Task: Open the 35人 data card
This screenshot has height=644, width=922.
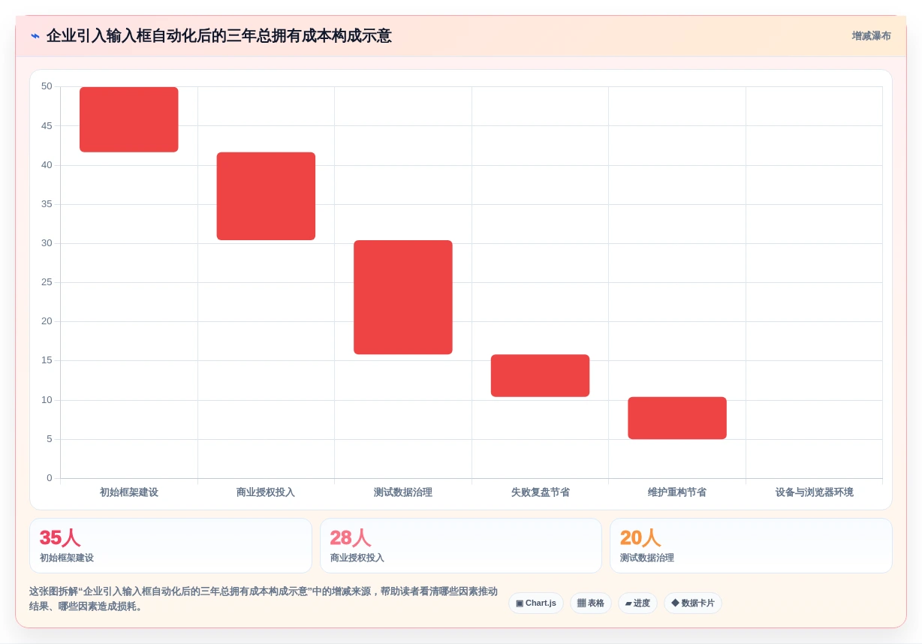Action: [170, 546]
